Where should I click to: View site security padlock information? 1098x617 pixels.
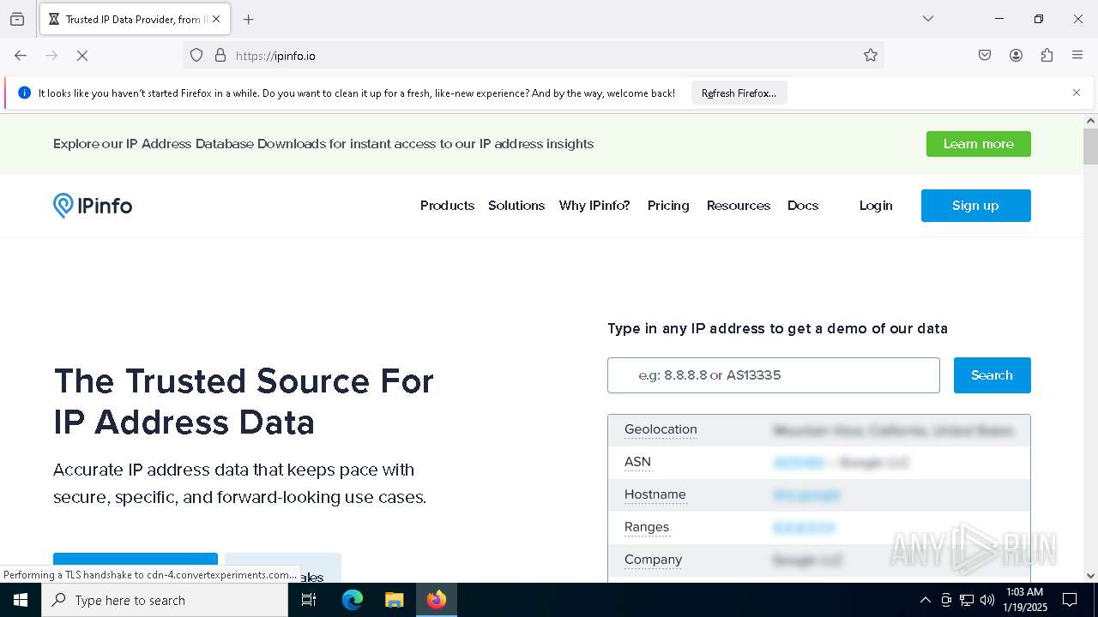tap(220, 56)
